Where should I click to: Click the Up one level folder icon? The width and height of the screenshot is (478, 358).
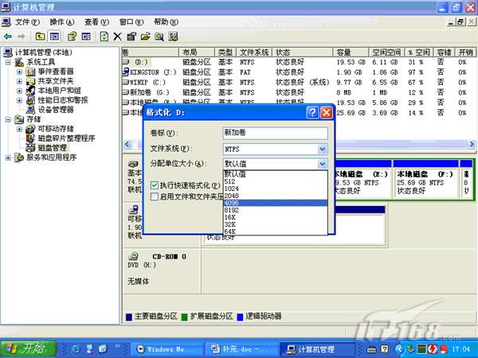coord(41,36)
